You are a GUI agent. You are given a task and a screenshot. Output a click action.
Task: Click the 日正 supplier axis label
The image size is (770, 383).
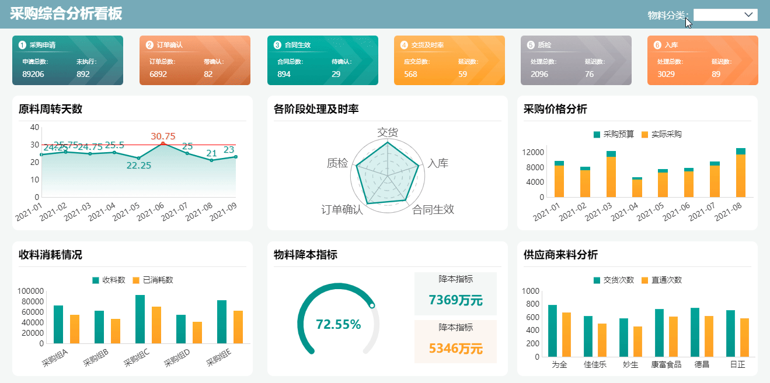(x=737, y=365)
